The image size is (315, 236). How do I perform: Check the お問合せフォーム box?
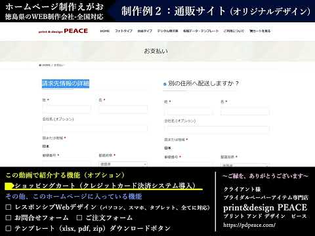pos(9,218)
